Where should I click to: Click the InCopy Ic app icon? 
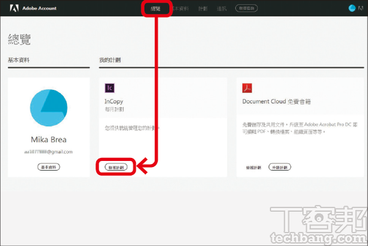(110, 88)
